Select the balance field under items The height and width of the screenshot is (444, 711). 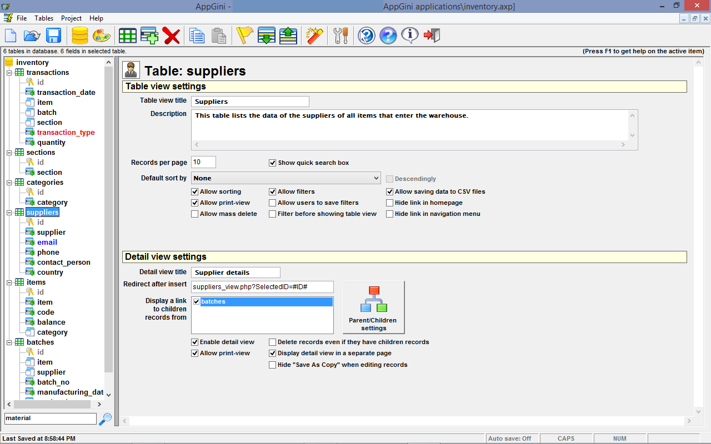point(51,322)
